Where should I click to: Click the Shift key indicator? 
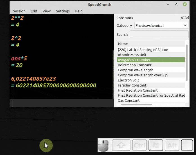point(121,145)
